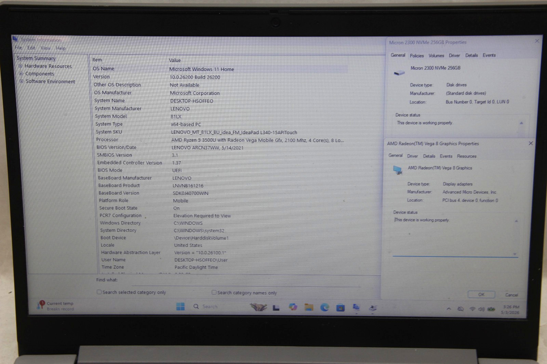Open Events tab in AMD Radeon properties
This screenshot has height=364, width=547.
pyautogui.click(x=446, y=156)
